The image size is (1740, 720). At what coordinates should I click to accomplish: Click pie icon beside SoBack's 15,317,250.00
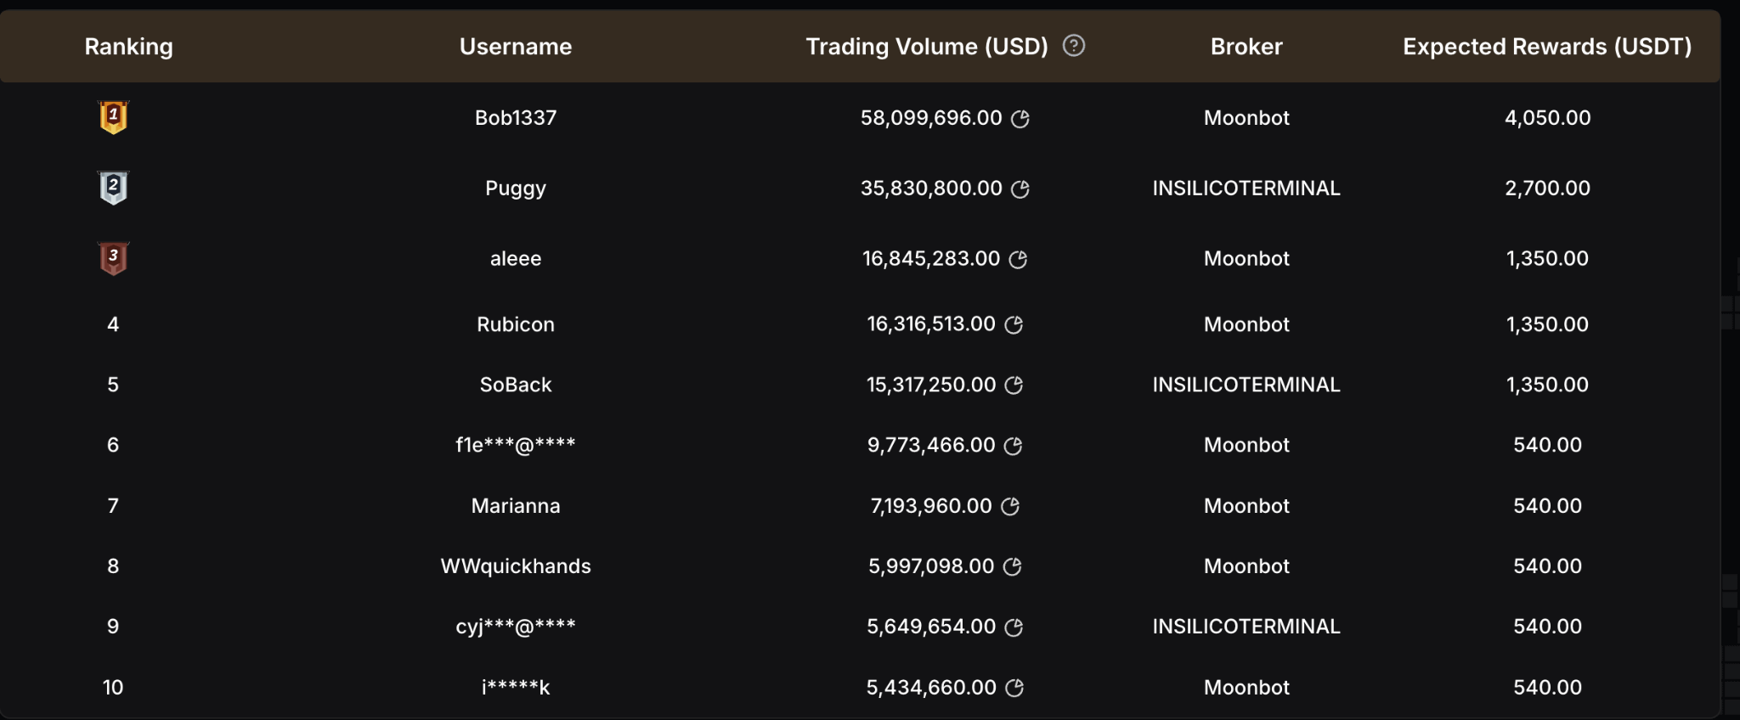pos(1014,385)
